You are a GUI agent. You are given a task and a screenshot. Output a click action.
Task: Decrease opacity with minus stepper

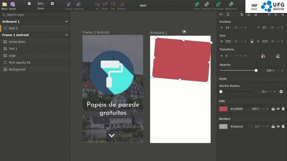(x=278, y=71)
